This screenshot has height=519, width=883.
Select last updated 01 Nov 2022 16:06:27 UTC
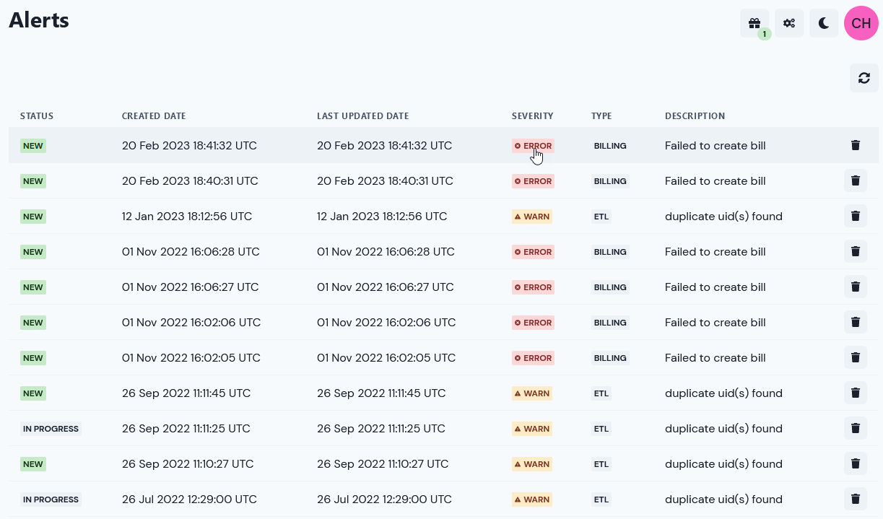[386, 287]
